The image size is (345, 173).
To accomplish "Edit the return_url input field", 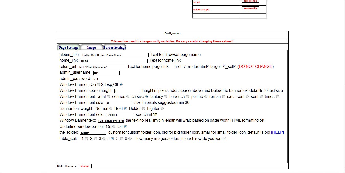I will point(102,67).
